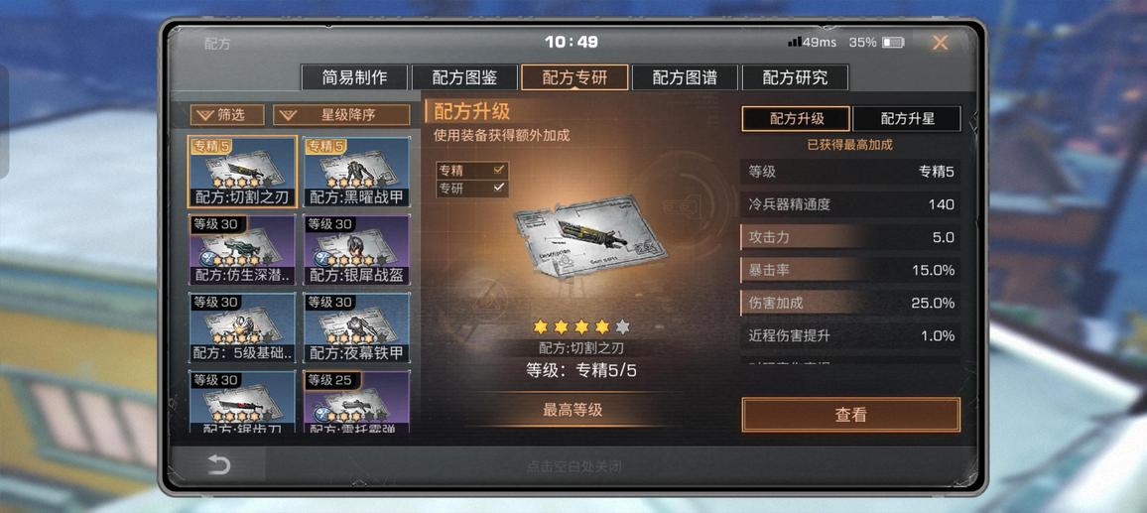Click the back arrow icon
1147x513 pixels.
(218, 464)
